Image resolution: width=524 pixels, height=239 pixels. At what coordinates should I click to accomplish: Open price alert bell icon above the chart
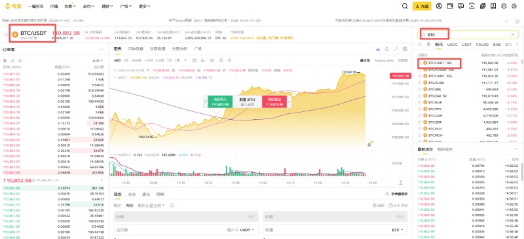coord(387,49)
